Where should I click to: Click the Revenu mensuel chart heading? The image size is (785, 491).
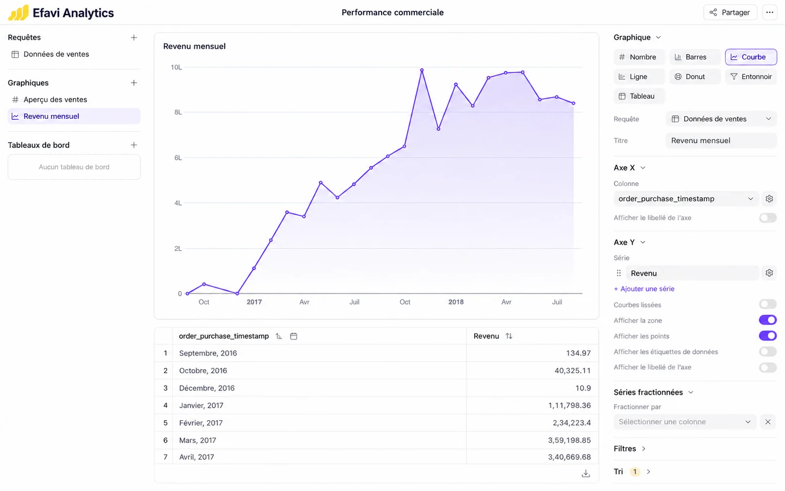tap(195, 46)
